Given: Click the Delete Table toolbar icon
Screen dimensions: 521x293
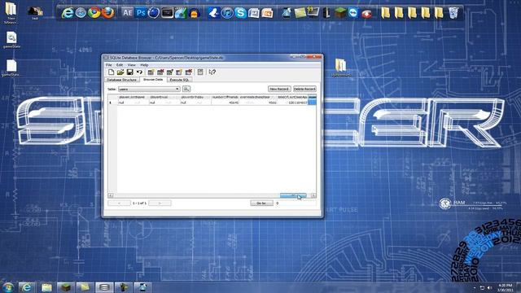Looking at the screenshot, I should [x=160, y=72].
